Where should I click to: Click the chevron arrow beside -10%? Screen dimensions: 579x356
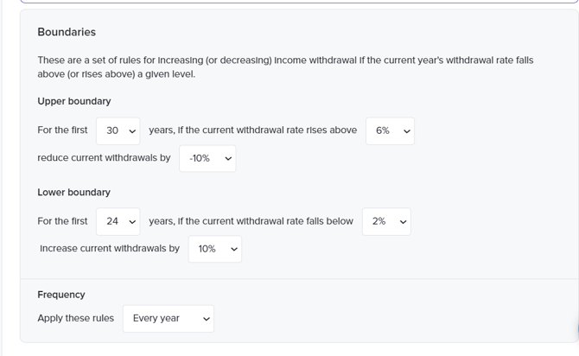[x=228, y=159]
